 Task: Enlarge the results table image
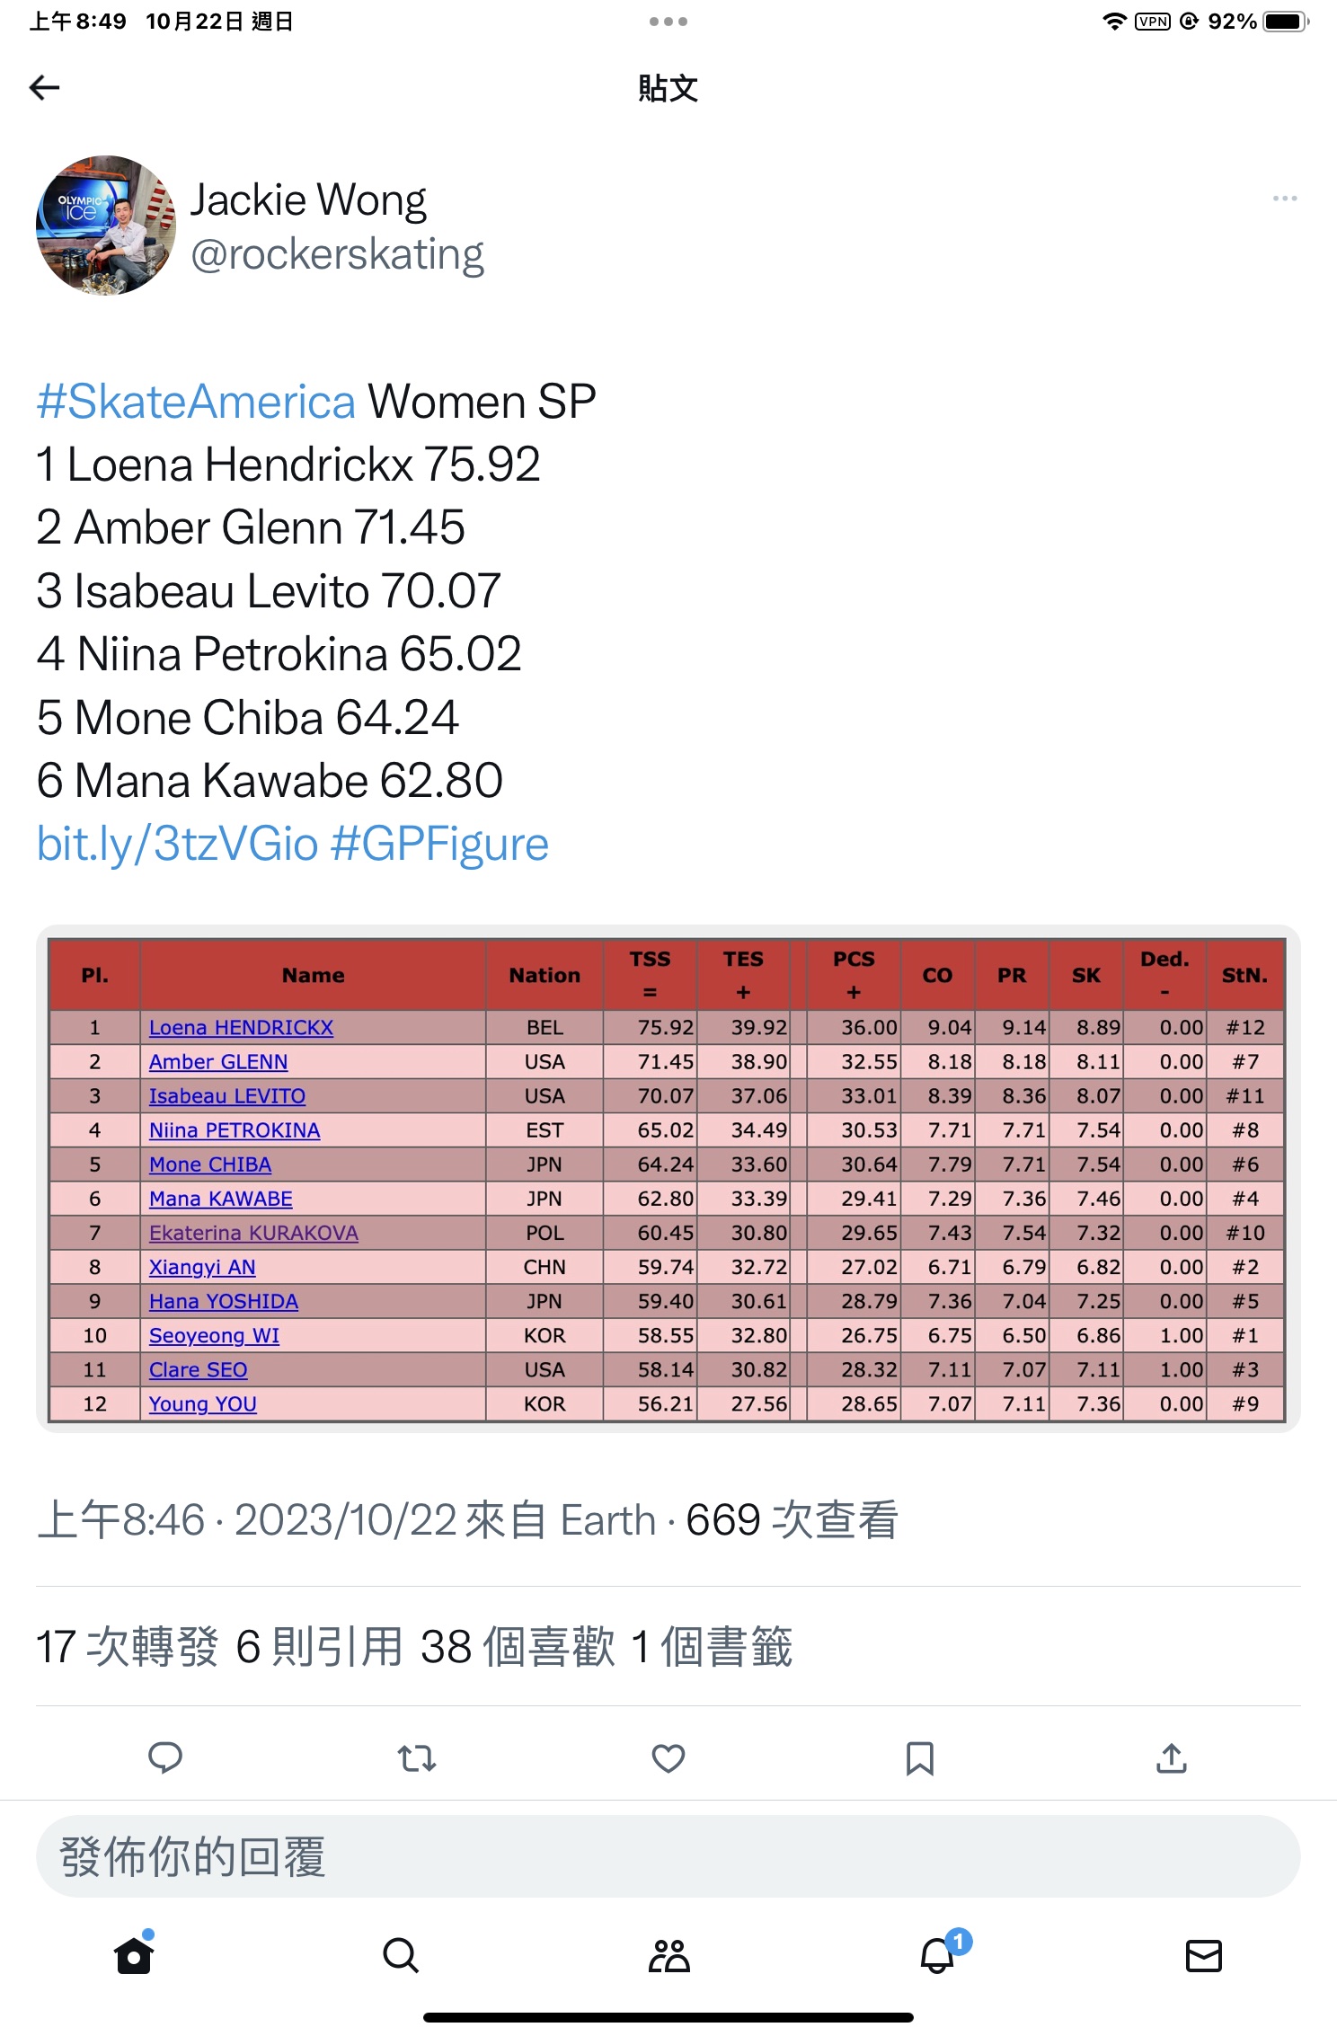click(x=668, y=1179)
